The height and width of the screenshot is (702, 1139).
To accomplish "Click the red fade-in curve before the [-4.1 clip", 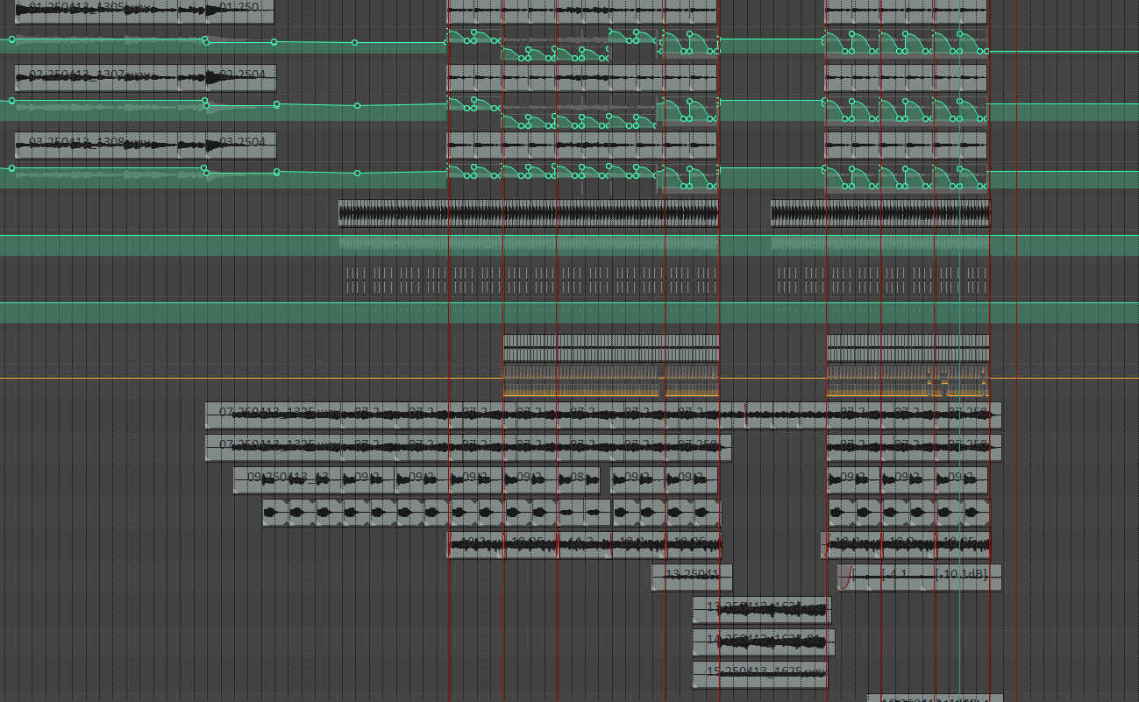I will tap(847, 578).
